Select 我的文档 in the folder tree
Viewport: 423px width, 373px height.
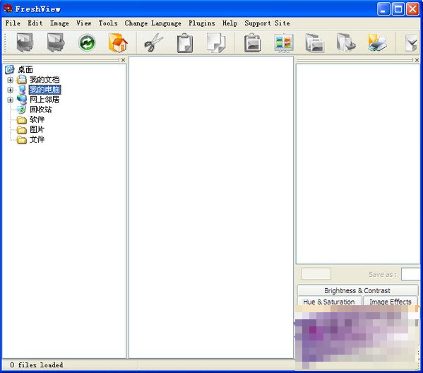pos(44,80)
